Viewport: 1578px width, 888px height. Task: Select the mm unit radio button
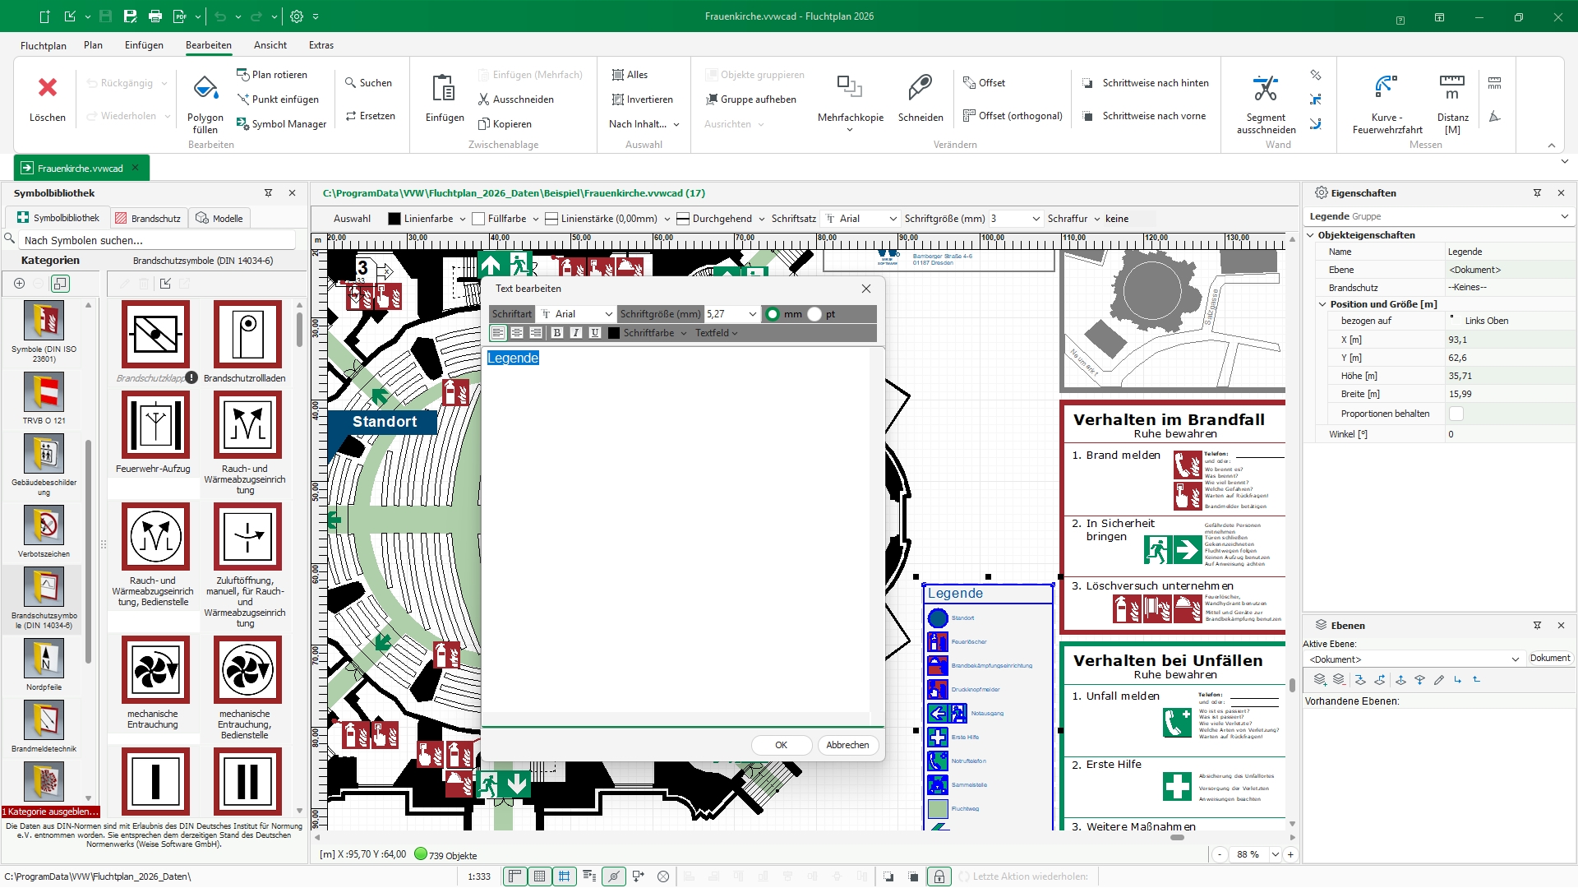pos(773,314)
